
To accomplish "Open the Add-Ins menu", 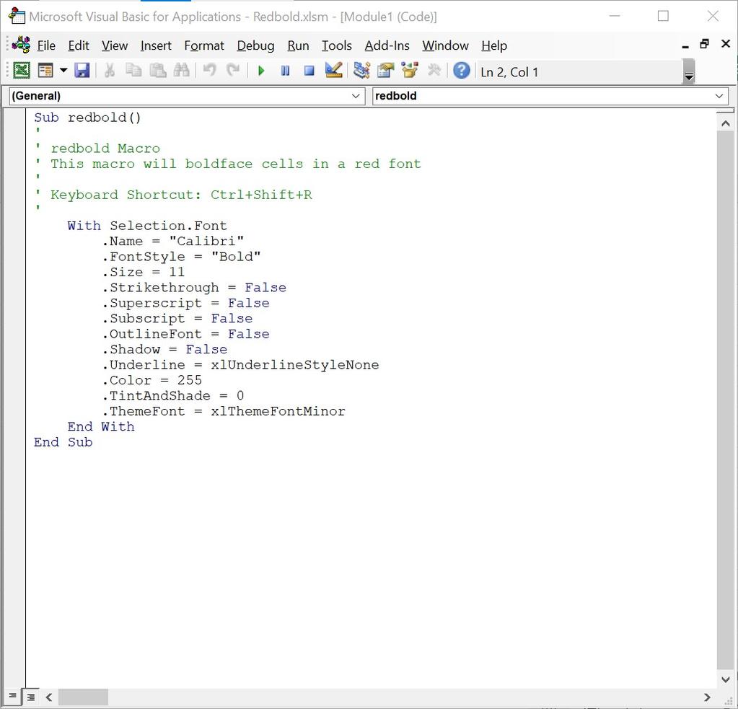I will [387, 45].
